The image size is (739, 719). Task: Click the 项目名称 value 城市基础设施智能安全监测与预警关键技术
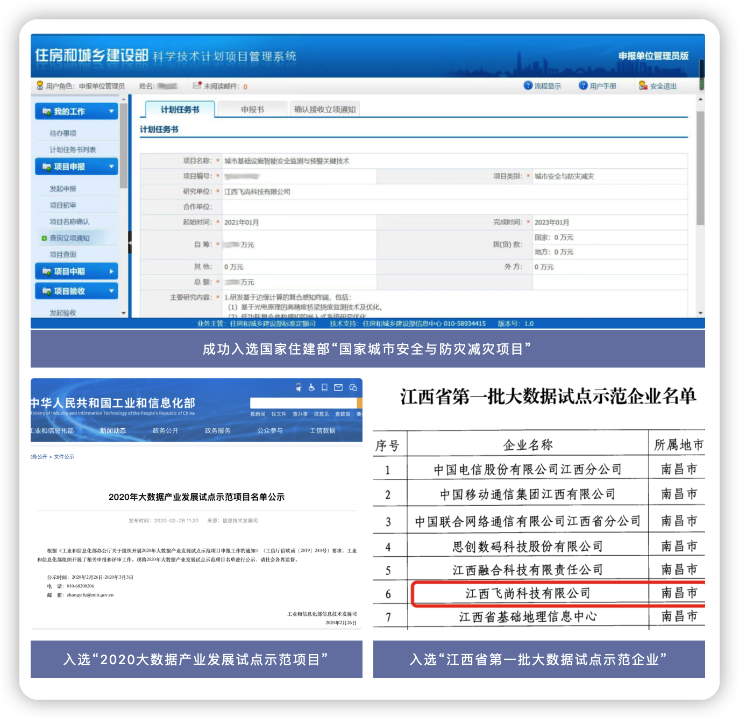pos(287,161)
